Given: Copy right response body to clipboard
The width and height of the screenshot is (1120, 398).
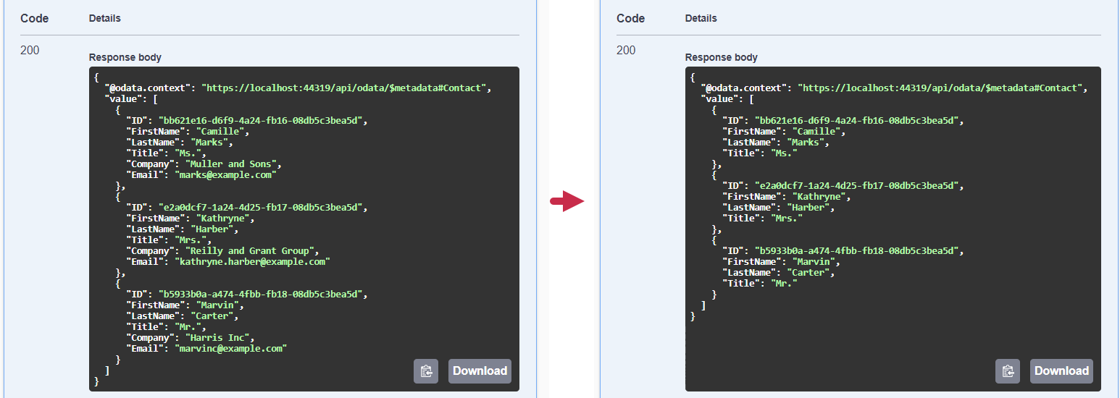Looking at the screenshot, I should [x=1008, y=371].
